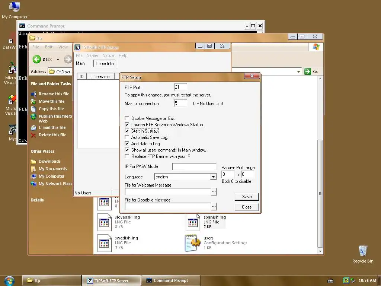Image resolution: width=381 pixels, height=286 pixels.
Task: Open My Computer icon in Other Places
Action: pos(33,176)
